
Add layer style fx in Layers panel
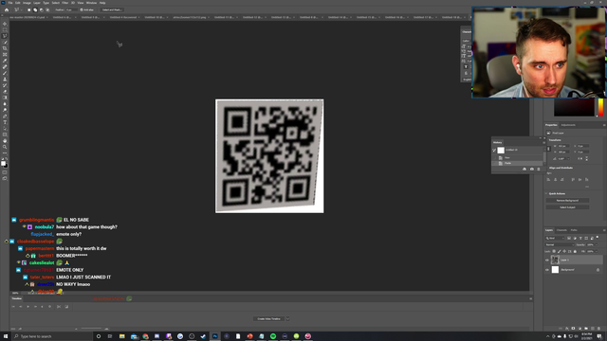[x=567, y=329]
